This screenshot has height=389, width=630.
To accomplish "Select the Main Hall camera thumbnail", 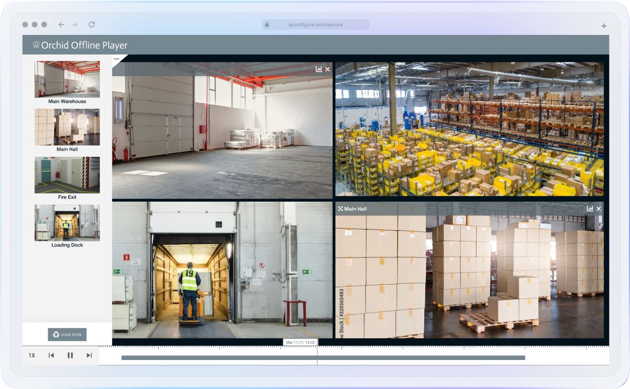I will 67,127.
